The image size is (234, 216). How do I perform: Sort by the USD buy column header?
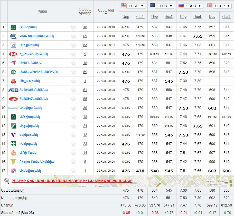pos(126,17)
